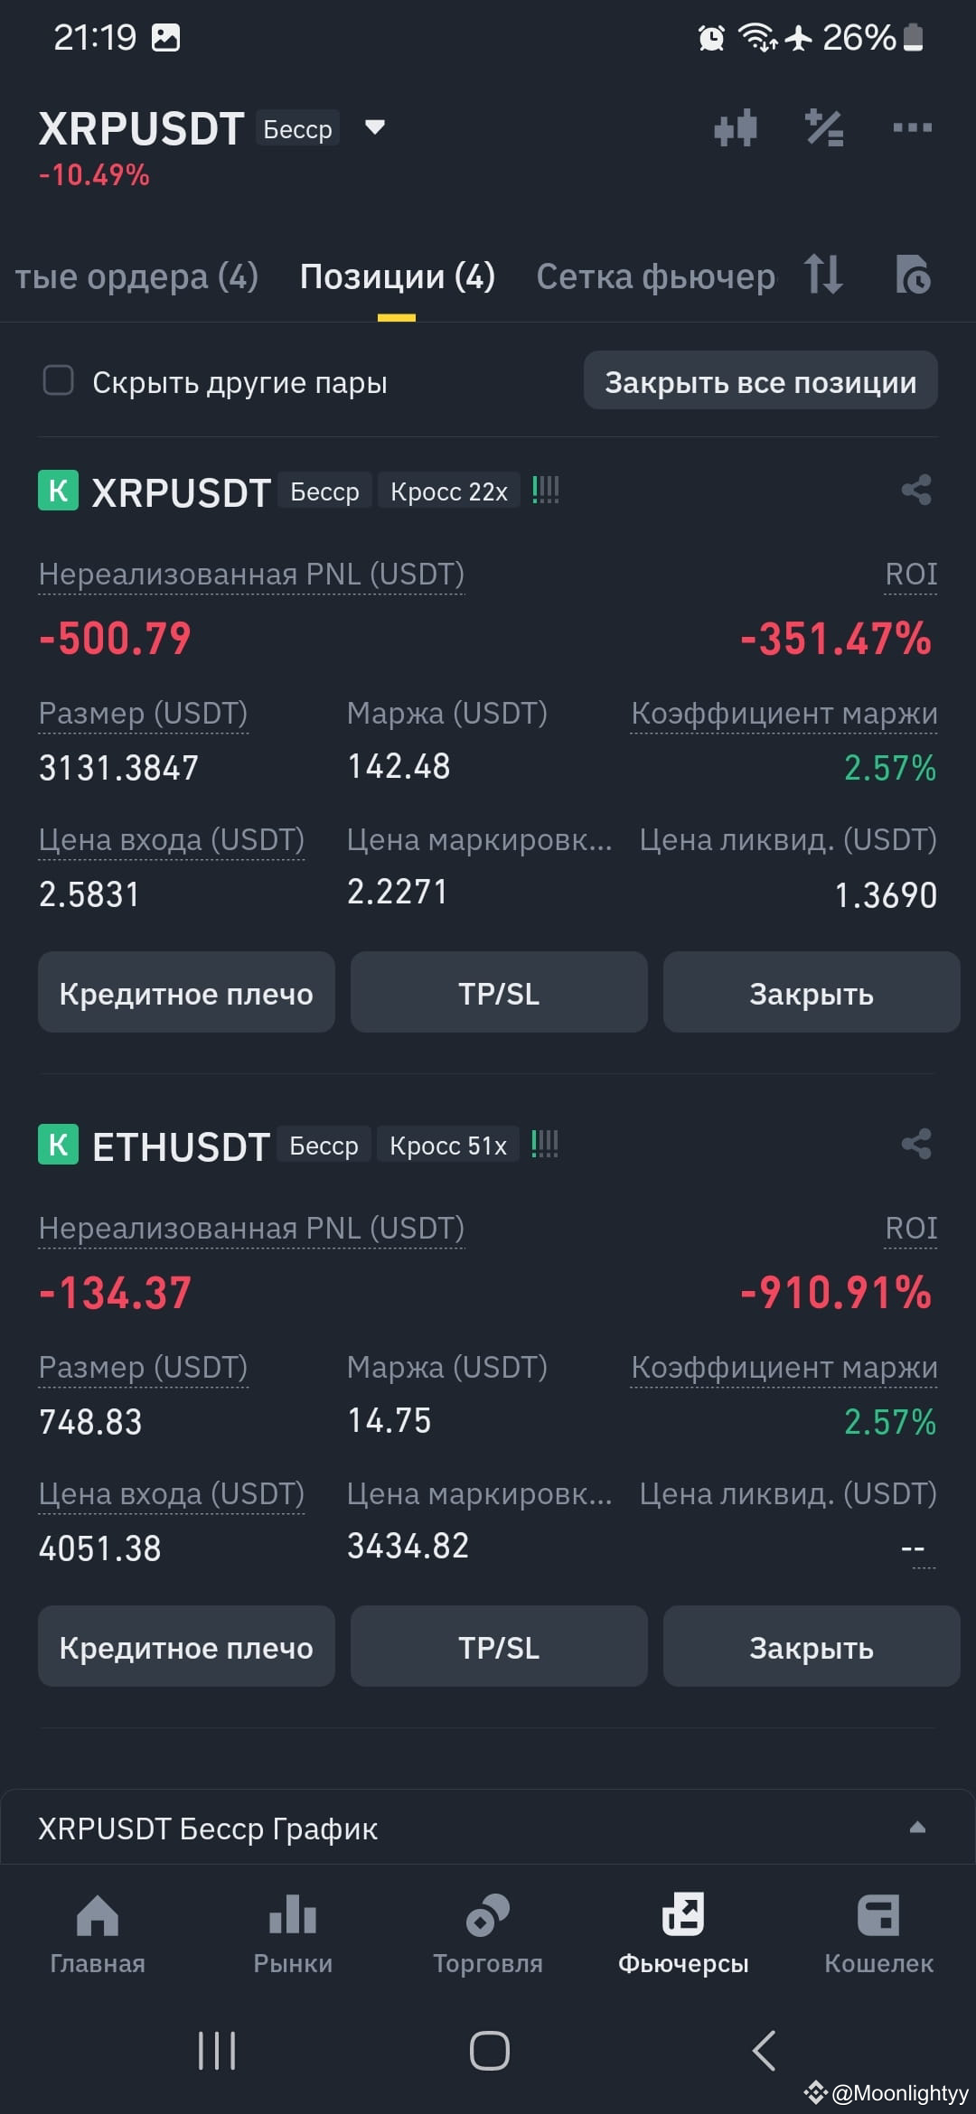Open TP/SL for the XRPUSDT position
Viewport: 976px width, 2114px height.
click(x=499, y=992)
